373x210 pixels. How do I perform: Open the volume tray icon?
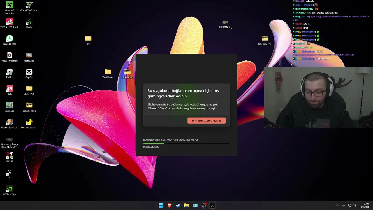click(355, 205)
